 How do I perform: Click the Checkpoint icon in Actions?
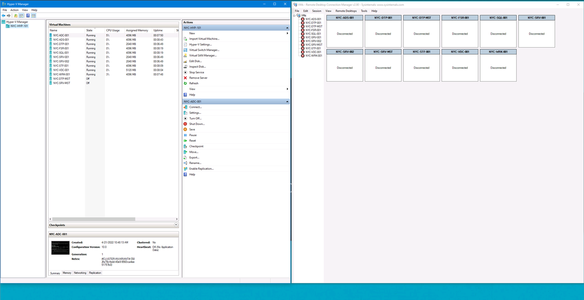click(185, 146)
